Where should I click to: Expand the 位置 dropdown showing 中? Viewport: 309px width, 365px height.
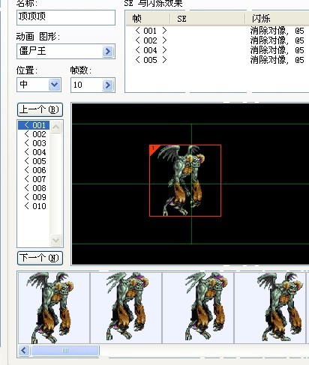54,85
